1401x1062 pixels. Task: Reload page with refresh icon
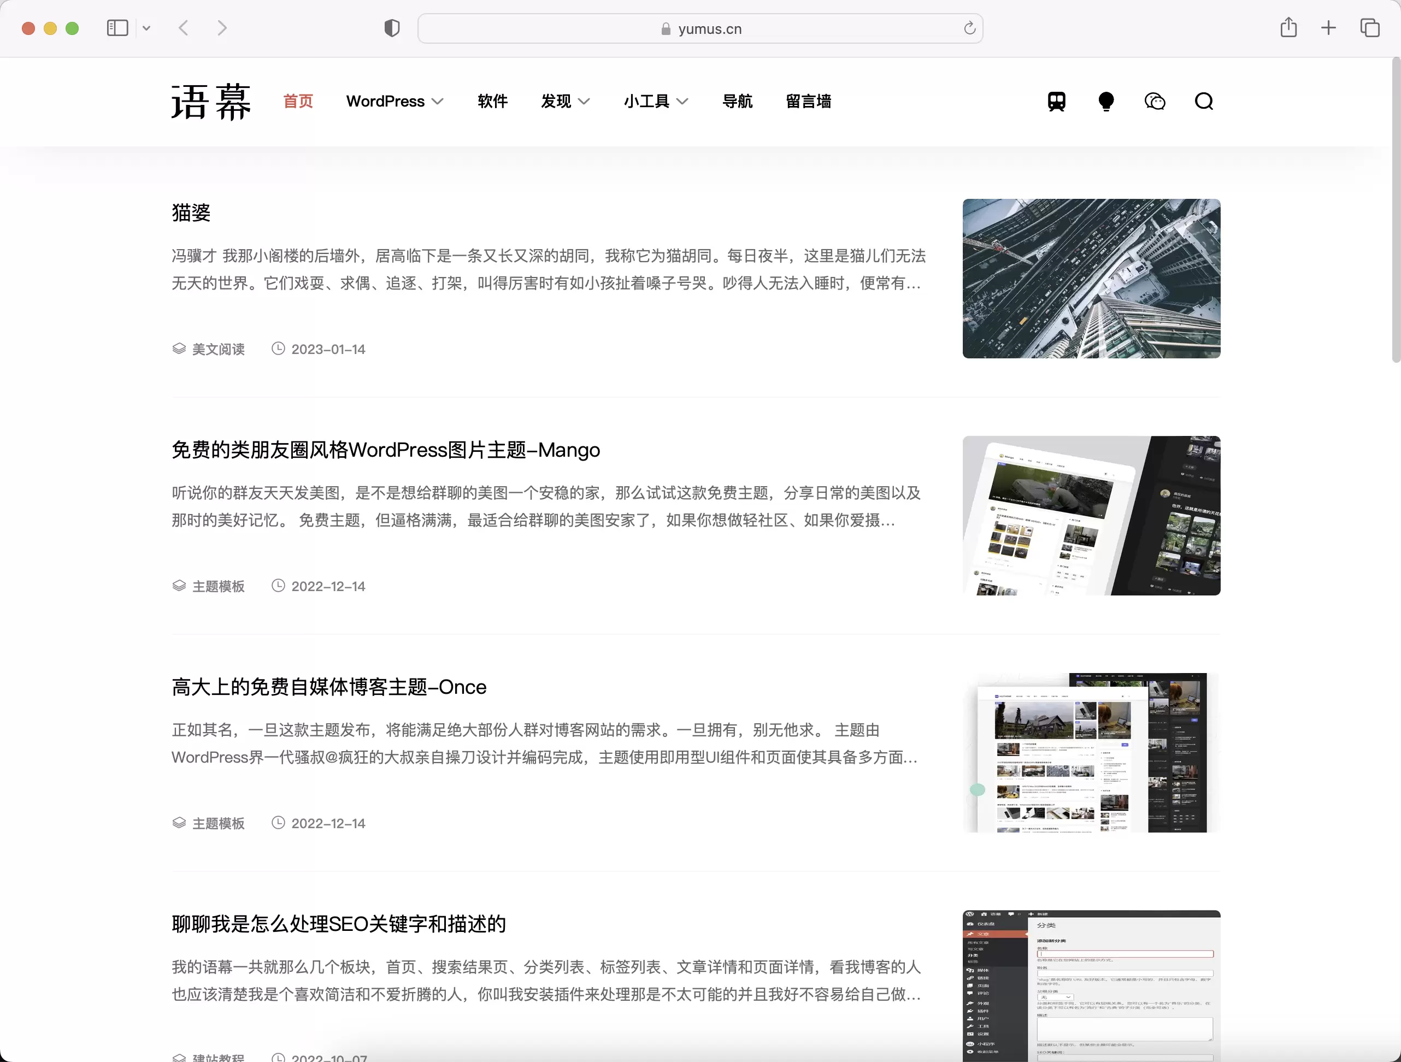coord(969,28)
